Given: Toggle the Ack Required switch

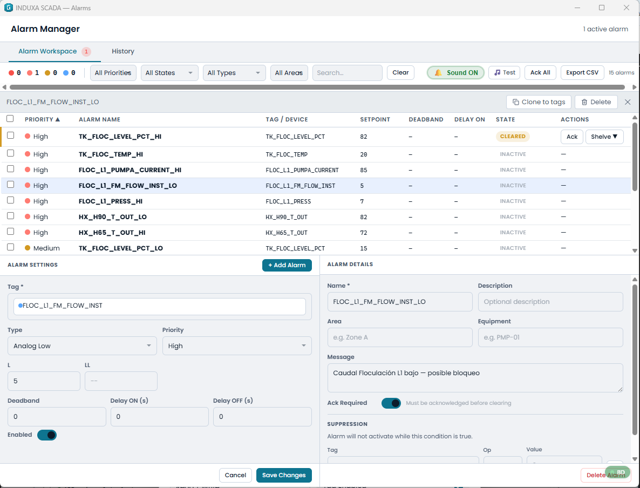Looking at the screenshot, I should tap(391, 403).
